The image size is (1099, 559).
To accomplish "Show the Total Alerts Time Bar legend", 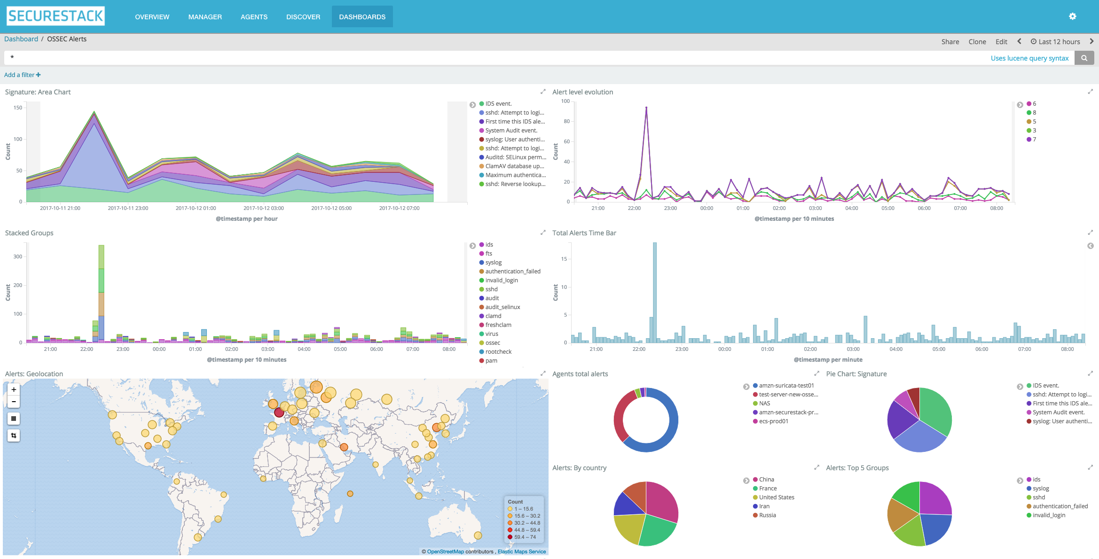I will (x=1090, y=246).
